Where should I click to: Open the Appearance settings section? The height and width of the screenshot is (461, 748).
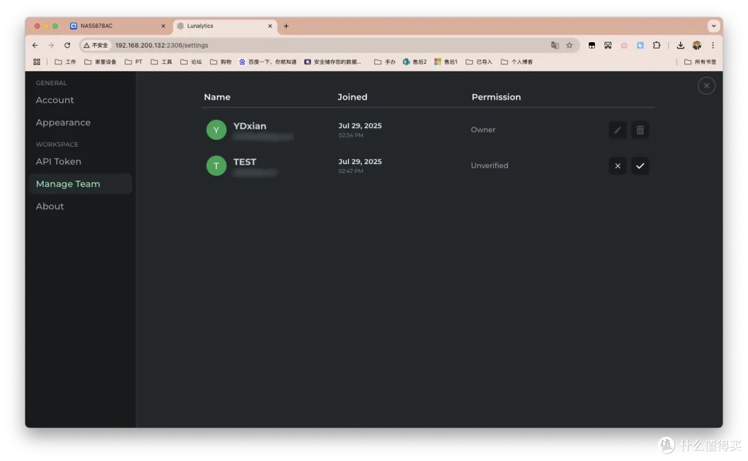63,123
